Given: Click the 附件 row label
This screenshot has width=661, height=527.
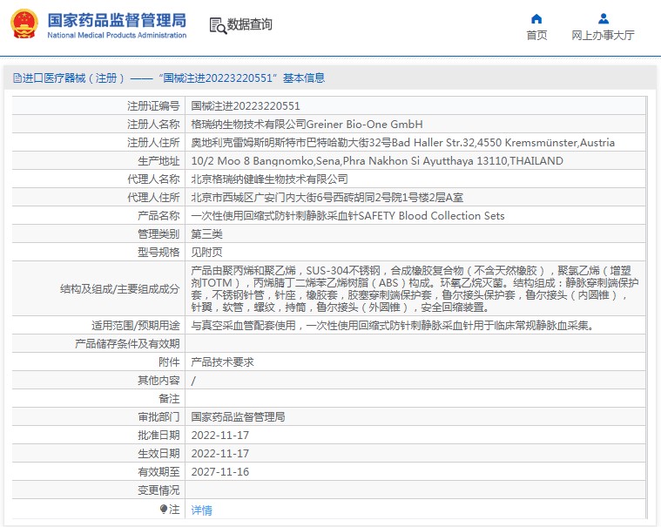Looking at the screenshot, I should coord(169,362).
